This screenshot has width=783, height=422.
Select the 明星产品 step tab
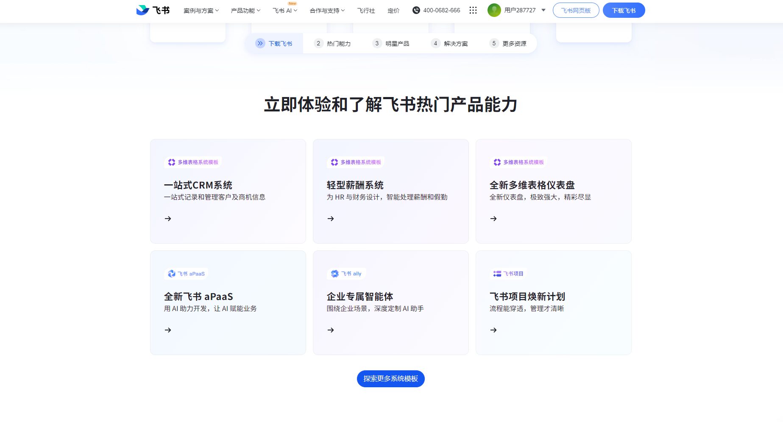(x=391, y=43)
